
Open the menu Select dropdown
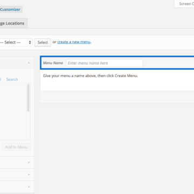pos(16,43)
